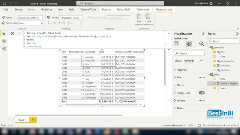The image size is (240, 135).
Task: Uncheck the Rolling 3 Months measure checkbox
Action: pyautogui.click(x=214, y=83)
